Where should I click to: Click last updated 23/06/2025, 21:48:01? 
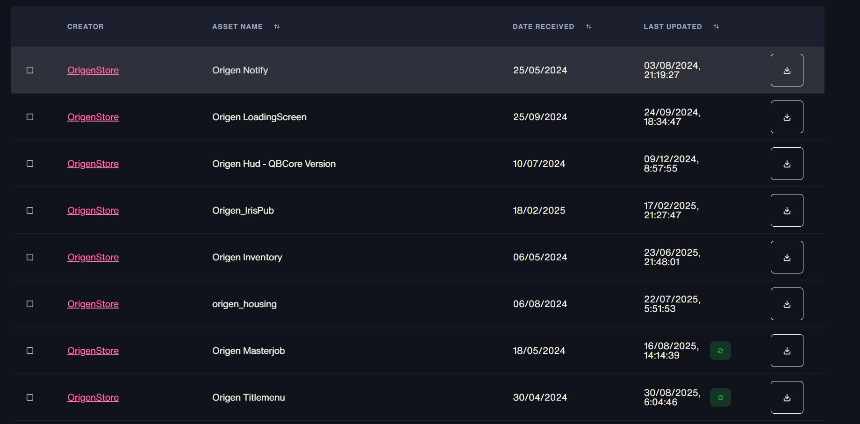672,257
